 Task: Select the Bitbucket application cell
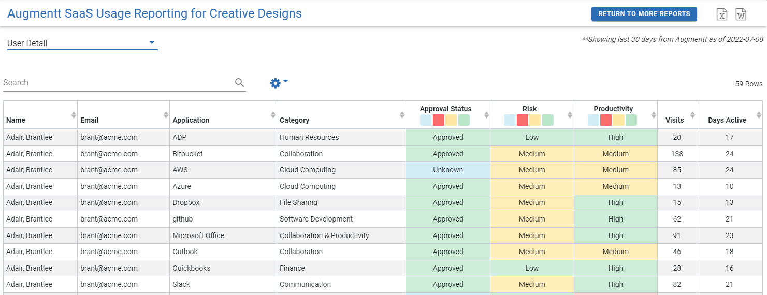tap(187, 154)
